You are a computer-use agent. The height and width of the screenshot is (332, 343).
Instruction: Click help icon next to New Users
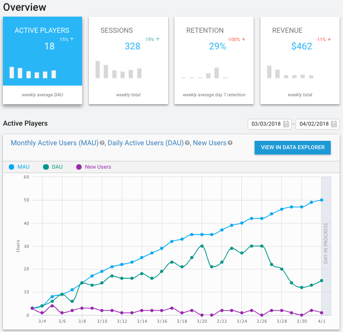[x=230, y=143]
